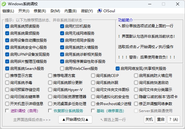Expand the 内置(B) menu

(x=71, y=11)
